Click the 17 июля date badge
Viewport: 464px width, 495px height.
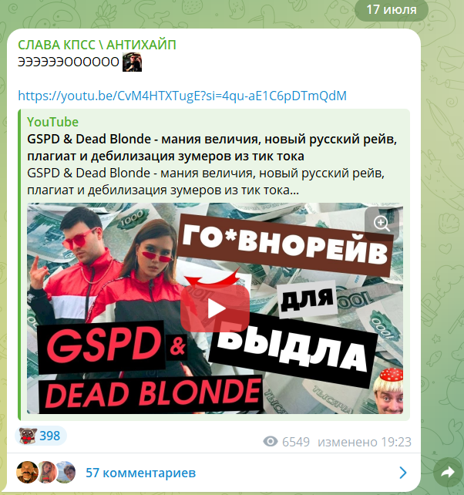tap(392, 10)
